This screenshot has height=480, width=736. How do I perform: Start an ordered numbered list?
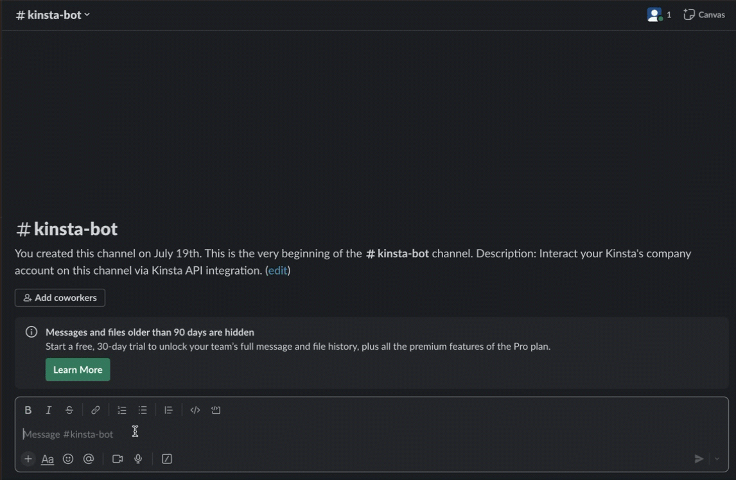(122, 410)
